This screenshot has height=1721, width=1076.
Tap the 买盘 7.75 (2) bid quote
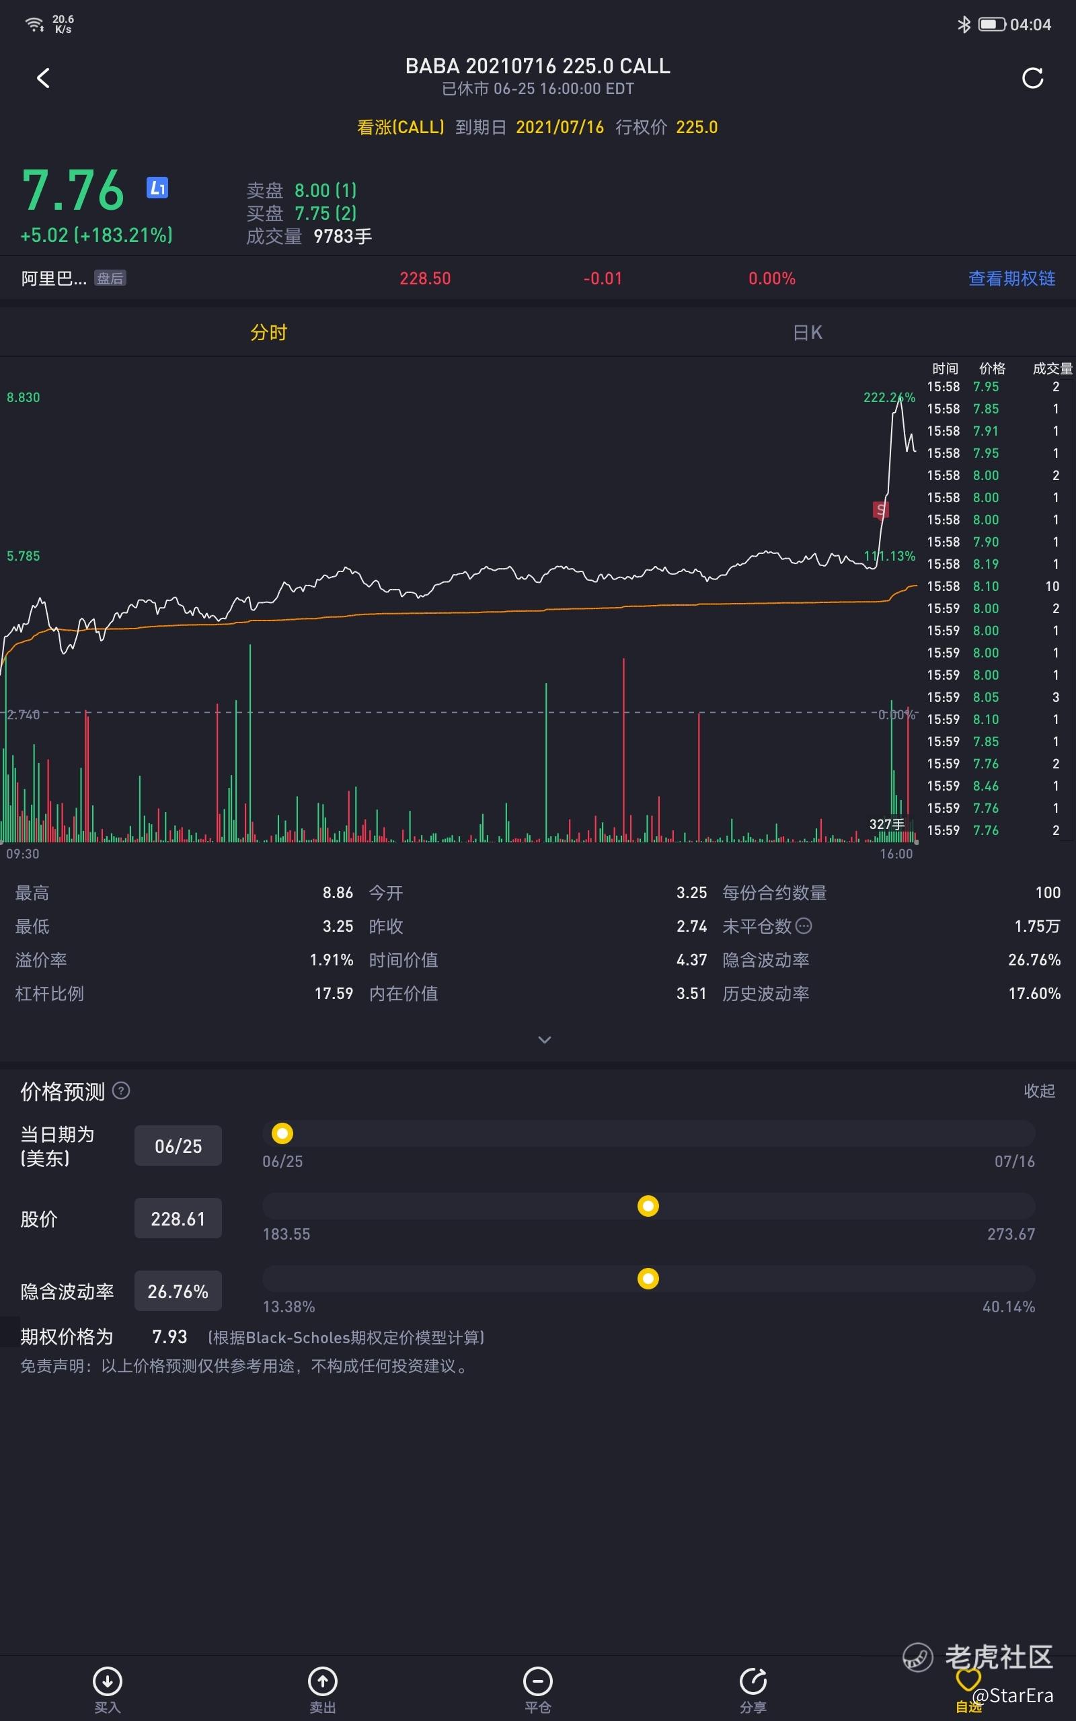click(x=302, y=213)
